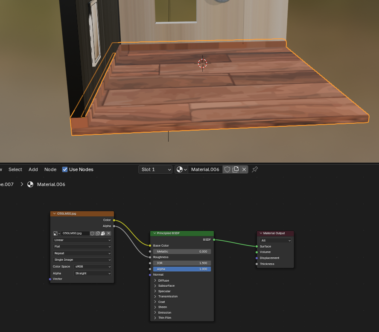The height and width of the screenshot is (332, 379).
Task: Browse materials with the sphere icon dropdown
Action: point(181,169)
